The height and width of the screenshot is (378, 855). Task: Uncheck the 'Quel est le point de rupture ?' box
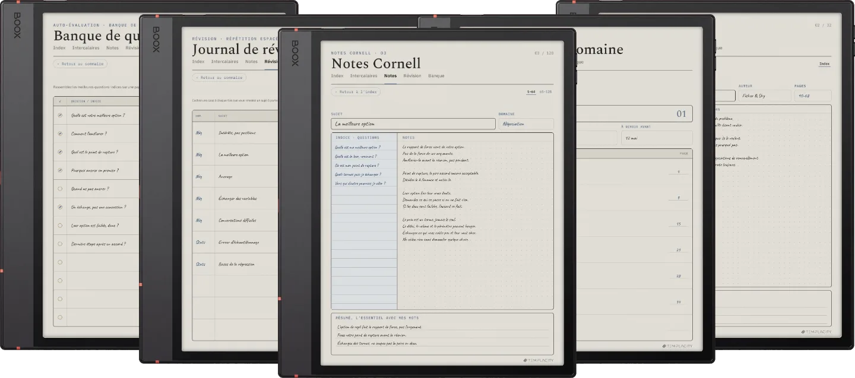point(60,153)
